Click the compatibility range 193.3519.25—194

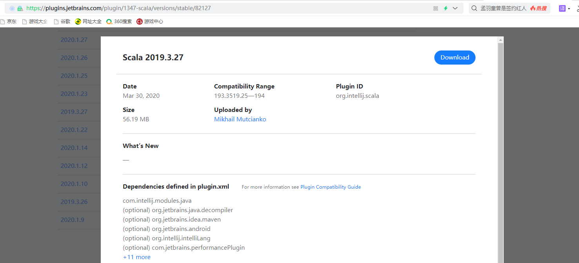point(240,96)
